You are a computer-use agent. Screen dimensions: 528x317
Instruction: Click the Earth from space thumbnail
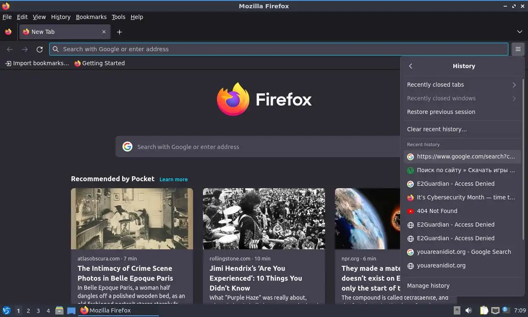pyautogui.click(x=368, y=219)
